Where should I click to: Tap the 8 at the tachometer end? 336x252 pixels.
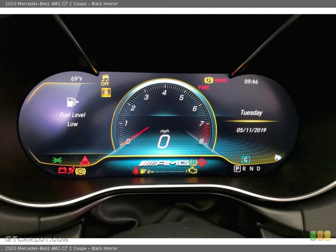click(x=202, y=141)
